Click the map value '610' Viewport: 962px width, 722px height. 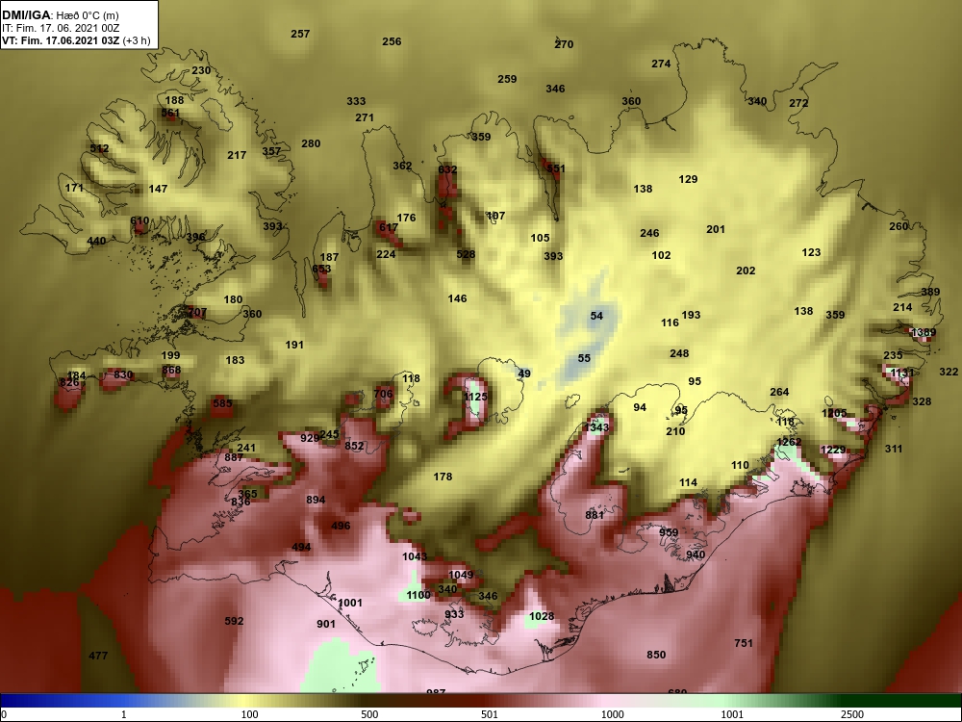(x=139, y=221)
